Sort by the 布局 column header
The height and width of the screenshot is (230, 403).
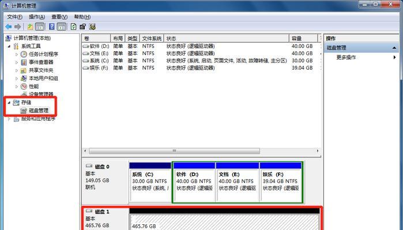point(118,39)
